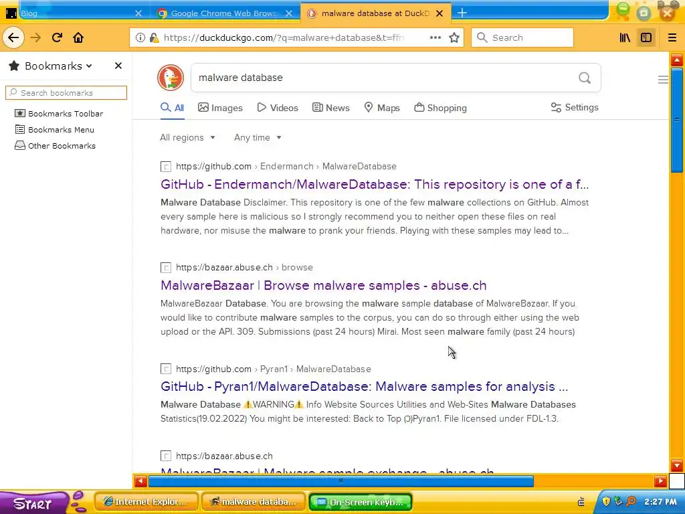
Task: Click the taskbar clock showing 2:27 PM
Action: click(660, 502)
